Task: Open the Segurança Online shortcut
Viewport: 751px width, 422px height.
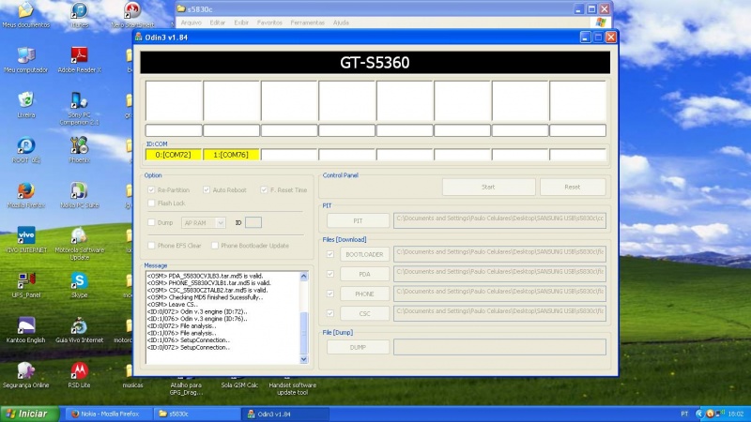Action: pos(26,374)
